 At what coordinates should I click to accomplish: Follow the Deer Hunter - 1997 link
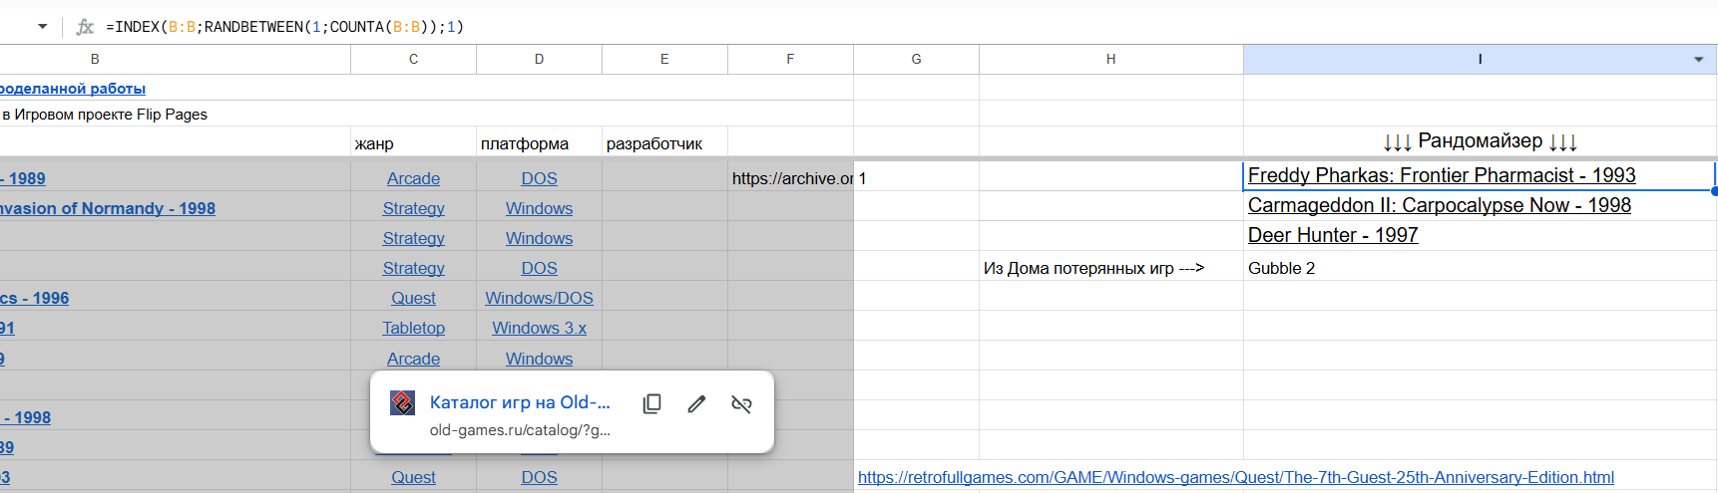1332,236
